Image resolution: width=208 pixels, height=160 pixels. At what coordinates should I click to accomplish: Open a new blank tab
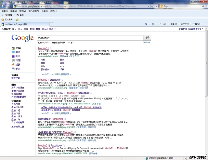point(52,24)
